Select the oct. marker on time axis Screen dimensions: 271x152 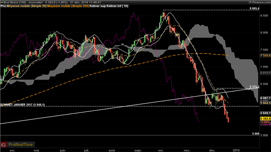(161, 150)
